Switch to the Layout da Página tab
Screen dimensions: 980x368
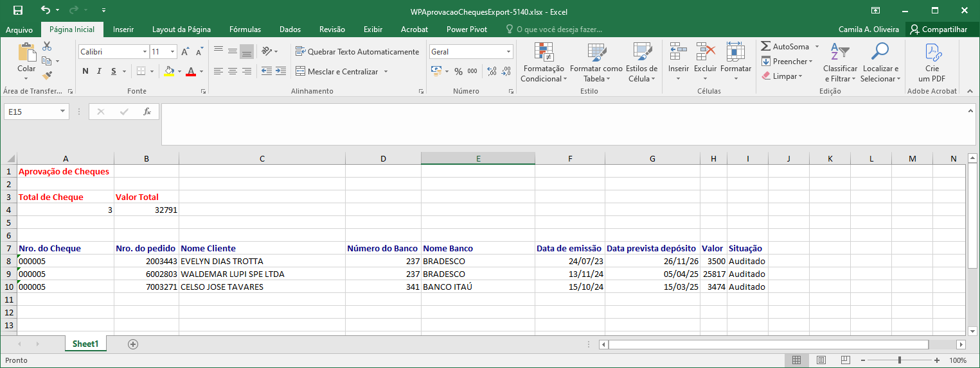[181, 29]
